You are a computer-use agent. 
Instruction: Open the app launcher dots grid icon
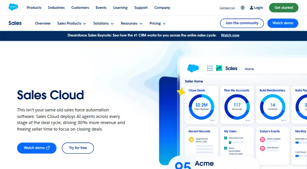[210, 68]
